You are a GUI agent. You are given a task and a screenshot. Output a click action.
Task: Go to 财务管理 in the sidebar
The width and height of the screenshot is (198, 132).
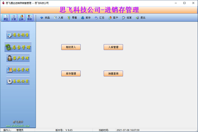coord(18,70)
